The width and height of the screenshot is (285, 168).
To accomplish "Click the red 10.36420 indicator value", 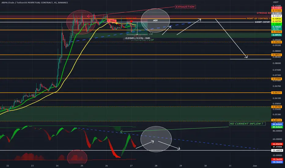I will tap(277, 159).
